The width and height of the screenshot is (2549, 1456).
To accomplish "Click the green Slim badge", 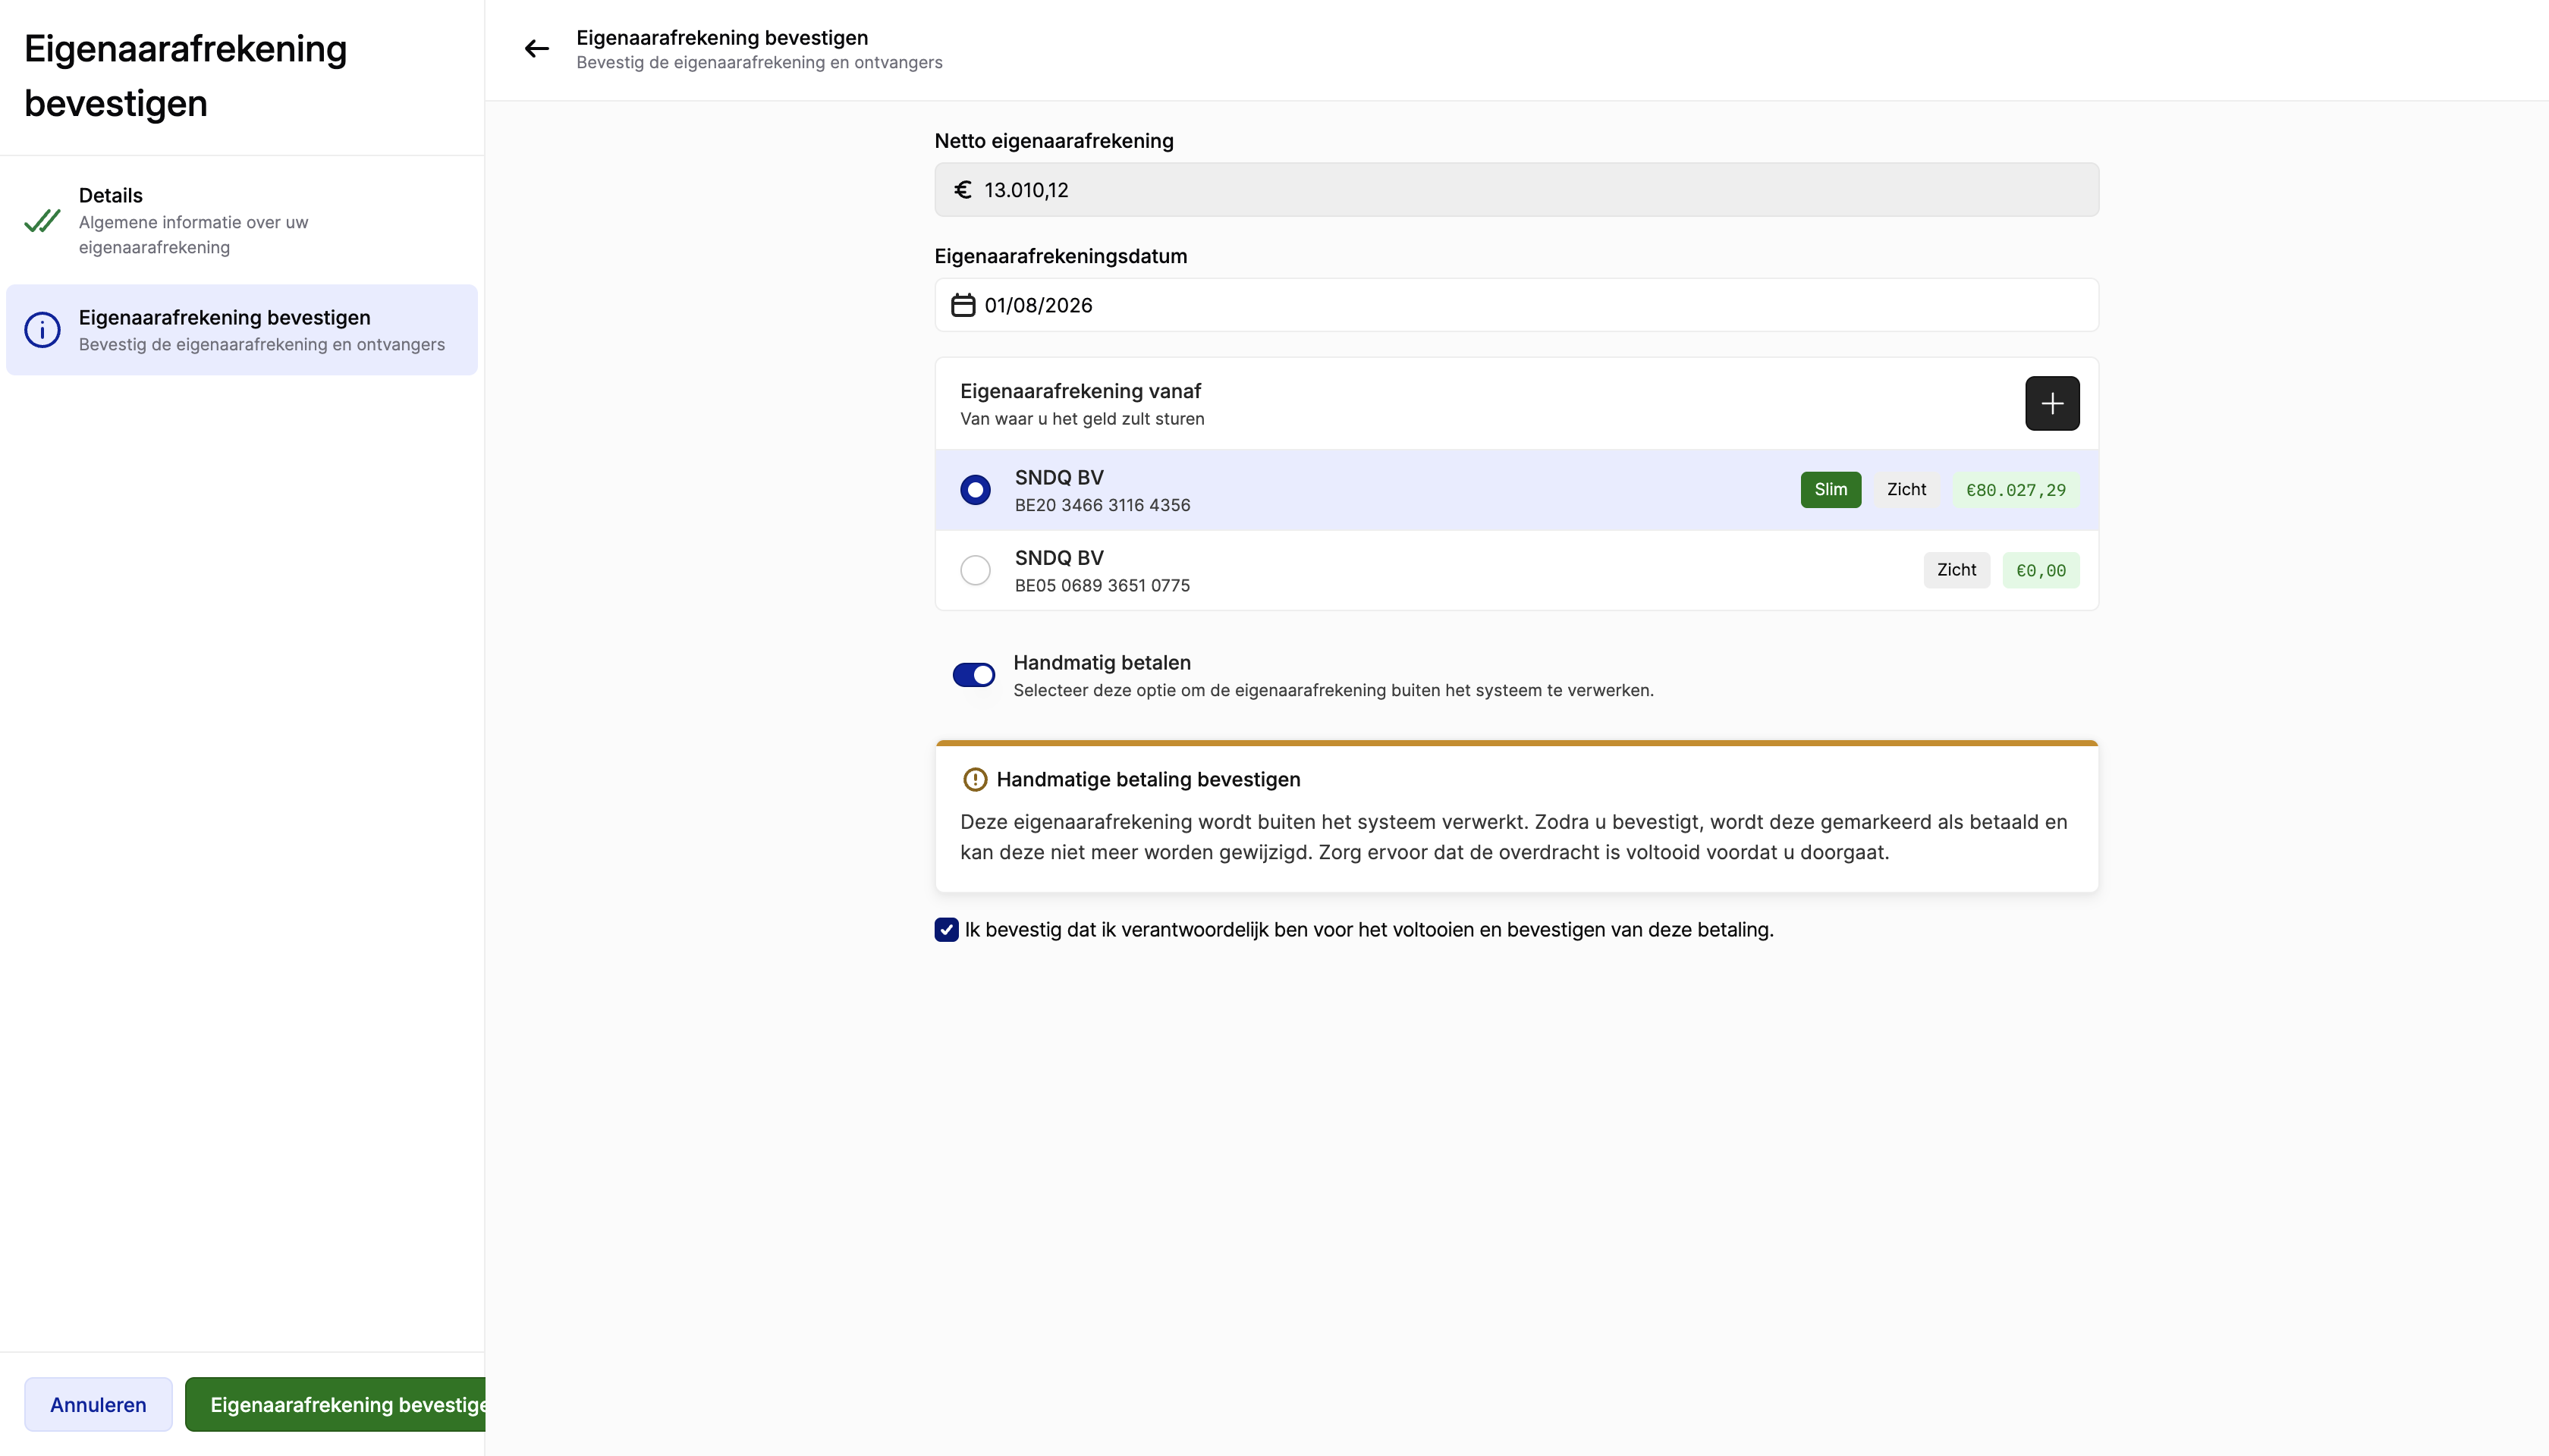I will tap(1830, 490).
